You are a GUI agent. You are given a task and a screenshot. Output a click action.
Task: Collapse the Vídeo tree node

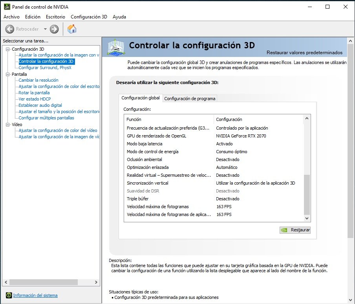(x=8, y=125)
